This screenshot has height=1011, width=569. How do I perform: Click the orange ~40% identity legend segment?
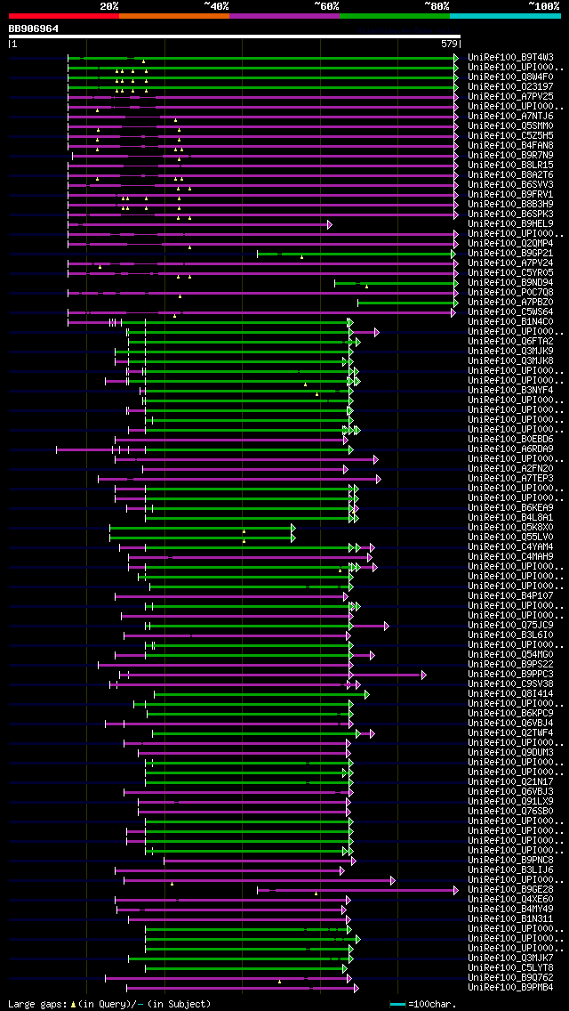(x=174, y=15)
